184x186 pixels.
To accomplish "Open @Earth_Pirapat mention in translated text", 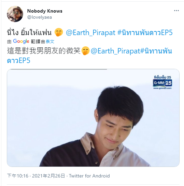I will 115,51.
